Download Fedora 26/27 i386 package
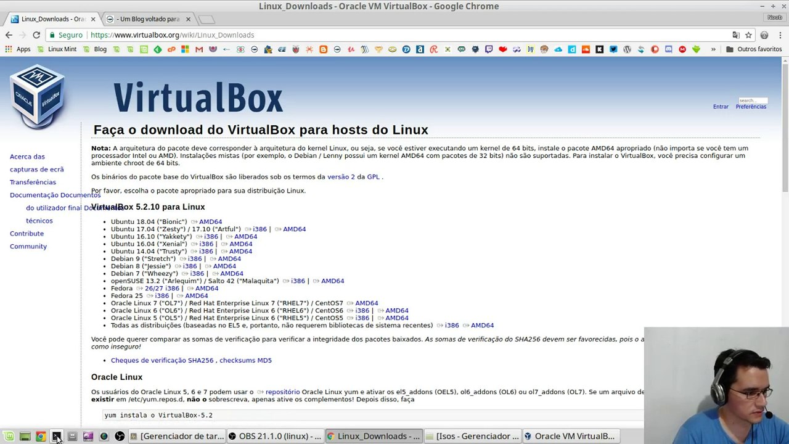Image resolution: width=789 pixels, height=444 pixels. [162, 289]
